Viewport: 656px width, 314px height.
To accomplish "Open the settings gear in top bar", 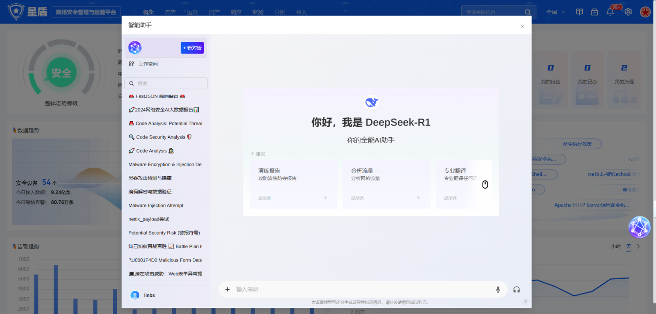I will 628,12.
